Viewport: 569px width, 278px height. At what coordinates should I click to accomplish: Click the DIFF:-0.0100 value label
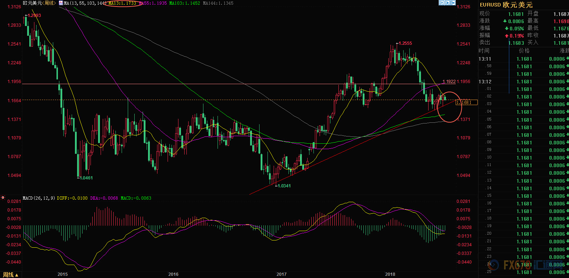click(x=72, y=198)
